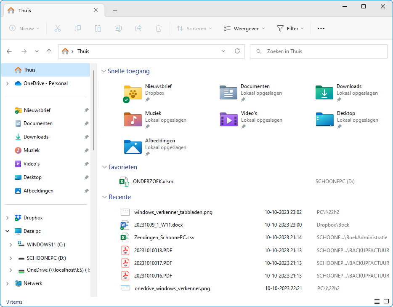
Task: Click PDF icon of 20231010018.PDF
Action: [x=125, y=250]
